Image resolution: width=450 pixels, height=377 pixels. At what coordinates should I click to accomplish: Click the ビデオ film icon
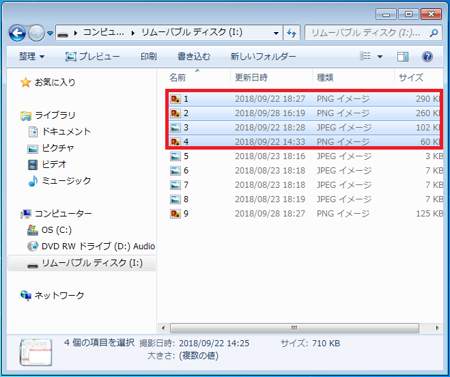33,165
